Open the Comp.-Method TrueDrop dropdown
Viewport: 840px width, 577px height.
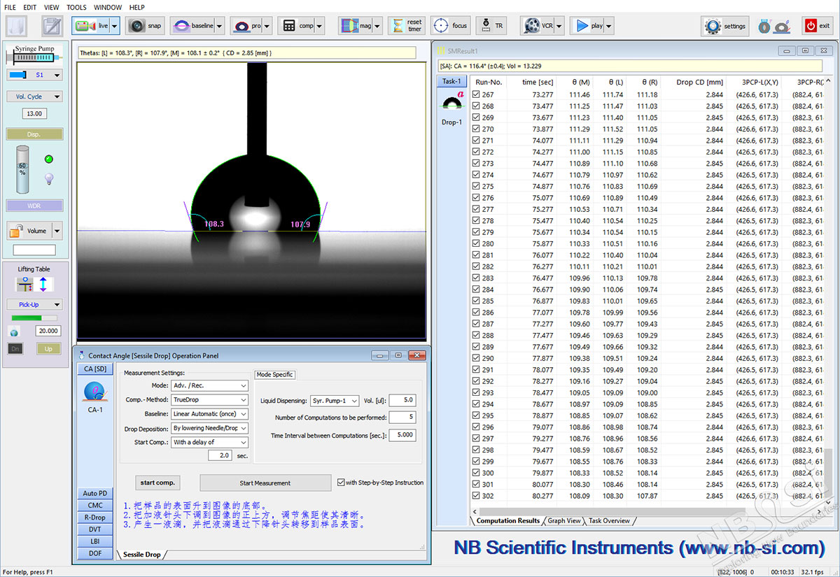tap(209, 399)
